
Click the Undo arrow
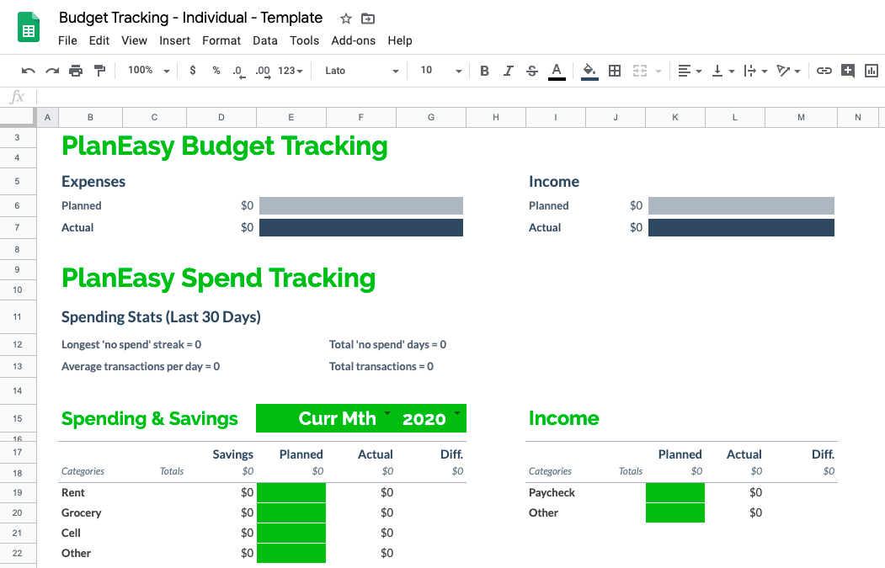[x=29, y=71]
